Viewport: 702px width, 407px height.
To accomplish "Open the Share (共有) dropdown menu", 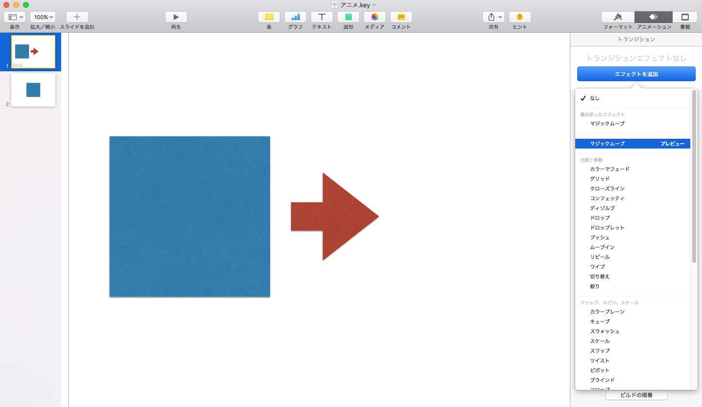I will pyautogui.click(x=493, y=17).
